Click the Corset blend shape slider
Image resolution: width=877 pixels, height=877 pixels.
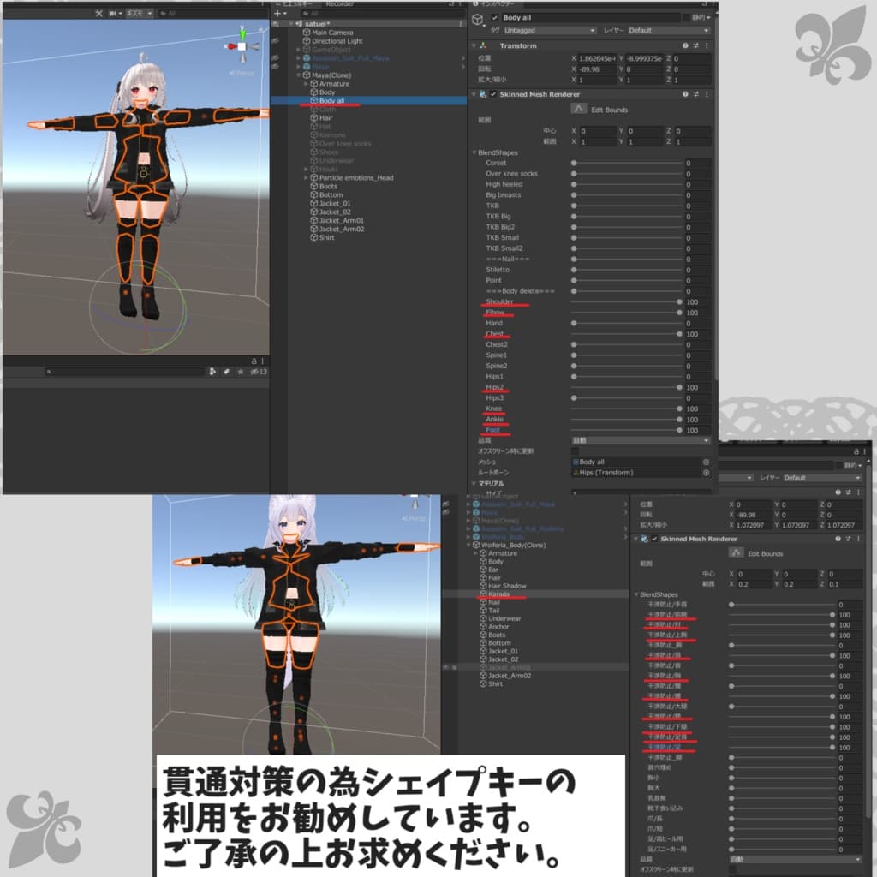pyautogui.click(x=626, y=164)
